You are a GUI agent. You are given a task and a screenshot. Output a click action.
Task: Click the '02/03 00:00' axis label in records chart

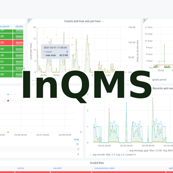pyautogui.click(x=126, y=146)
